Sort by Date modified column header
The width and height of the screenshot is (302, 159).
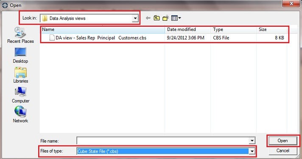(187, 29)
